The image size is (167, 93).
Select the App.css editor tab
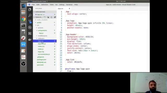64,9
